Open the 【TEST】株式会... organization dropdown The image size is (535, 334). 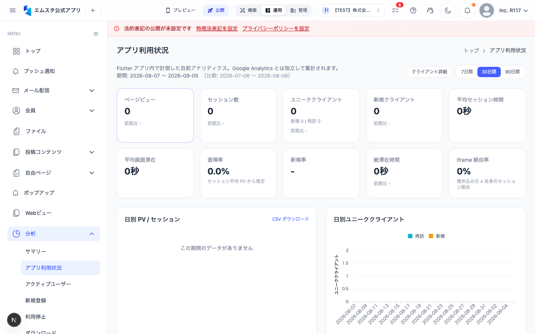[351, 10]
